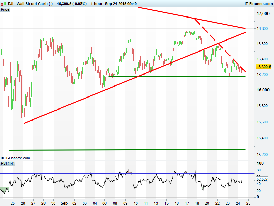This screenshot has width=274, height=206.
Task: Click the 16,000 price axis label
Action: pos(263,90)
